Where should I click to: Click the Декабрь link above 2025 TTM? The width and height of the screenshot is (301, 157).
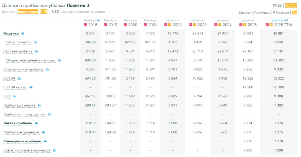(278, 20)
